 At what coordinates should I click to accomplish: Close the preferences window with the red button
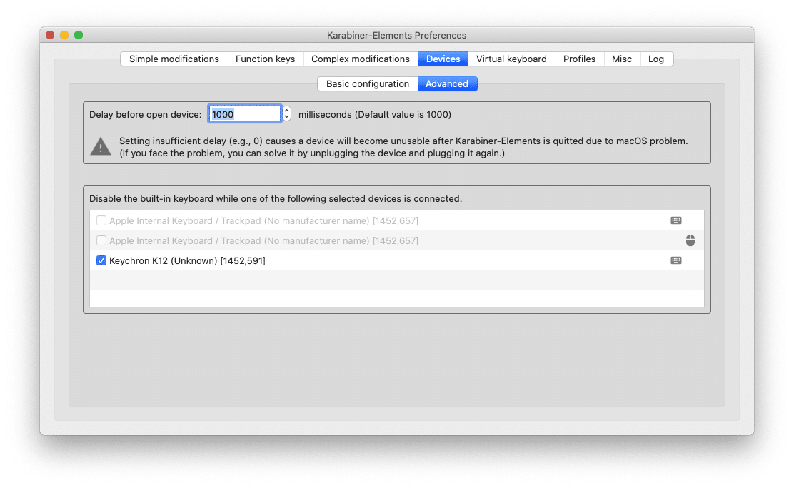point(50,35)
